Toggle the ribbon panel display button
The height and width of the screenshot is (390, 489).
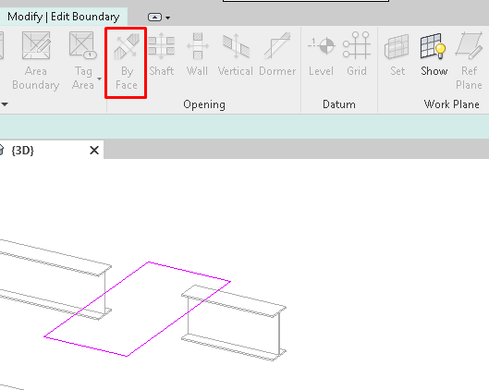154,18
